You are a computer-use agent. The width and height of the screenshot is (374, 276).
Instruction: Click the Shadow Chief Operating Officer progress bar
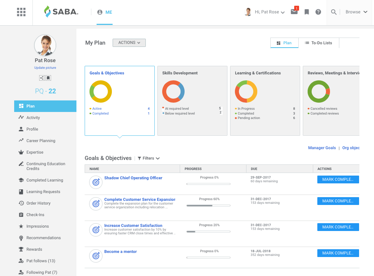[x=208, y=184]
